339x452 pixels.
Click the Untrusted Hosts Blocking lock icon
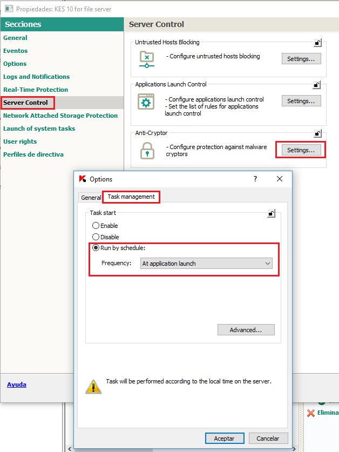317,43
